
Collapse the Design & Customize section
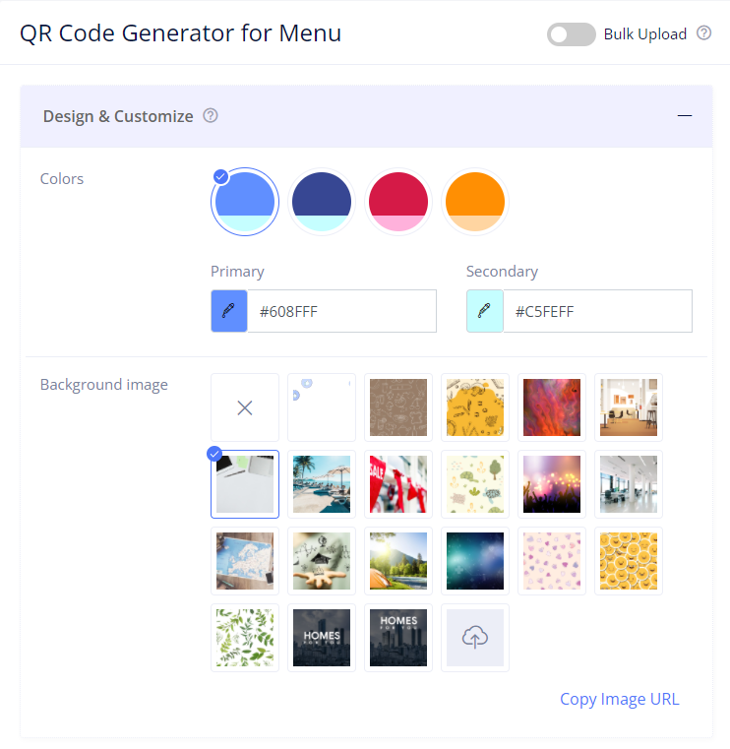tap(684, 116)
